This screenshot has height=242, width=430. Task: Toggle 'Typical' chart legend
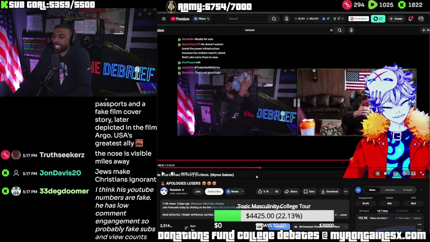pyautogui.click(x=416, y=218)
